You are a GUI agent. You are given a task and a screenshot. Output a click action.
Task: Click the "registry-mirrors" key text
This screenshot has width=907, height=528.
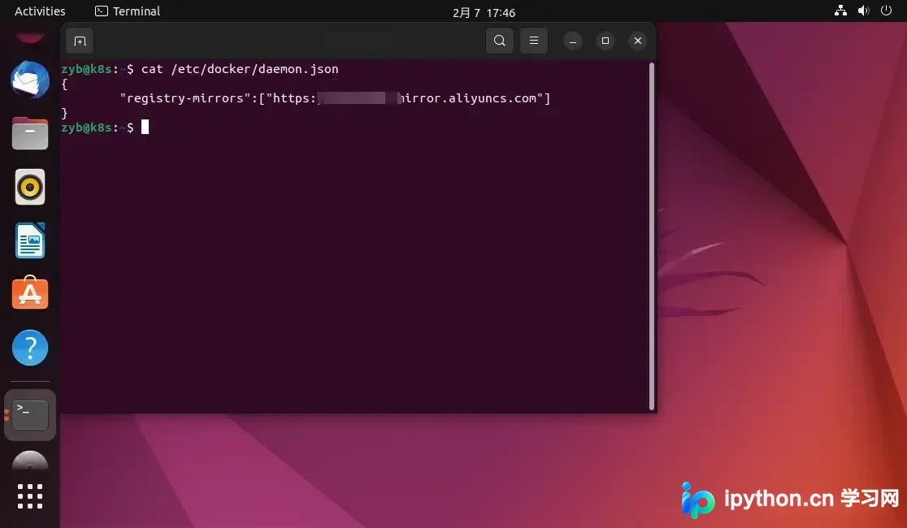pyautogui.click(x=185, y=98)
